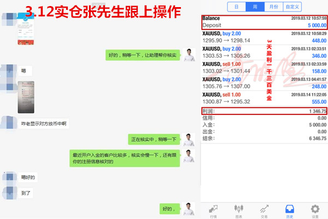This screenshot has height=219, width=328.
Task: Click price text 1300.87 → 1295.32
Action: [226, 102]
